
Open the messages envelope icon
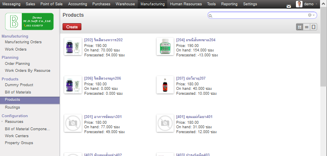[x=289, y=6]
